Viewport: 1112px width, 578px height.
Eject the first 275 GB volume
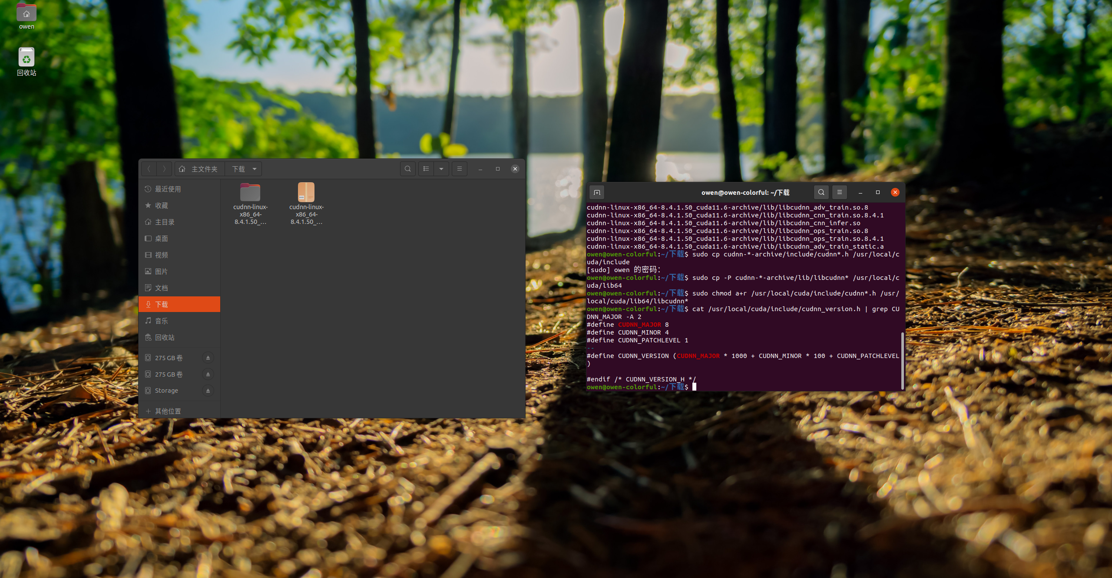tap(208, 358)
